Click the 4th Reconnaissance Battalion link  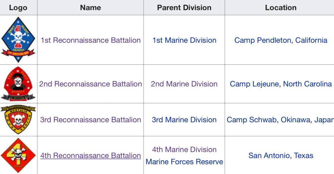tap(91, 156)
